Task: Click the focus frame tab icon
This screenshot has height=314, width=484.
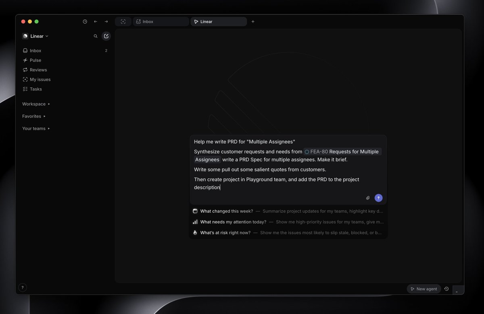Action: [x=123, y=22]
